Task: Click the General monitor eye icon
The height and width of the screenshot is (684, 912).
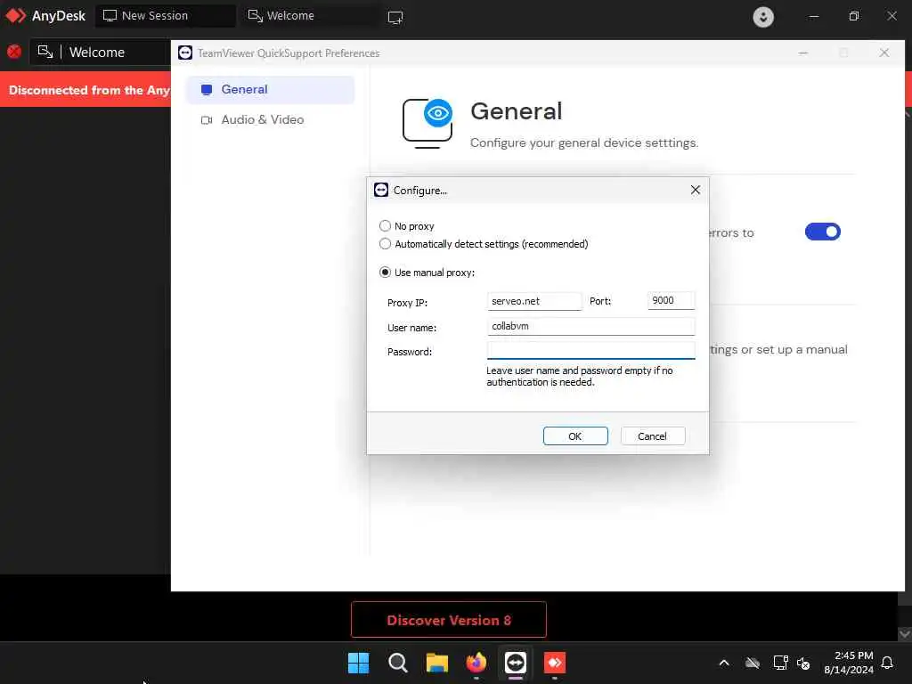Action: coord(428,123)
